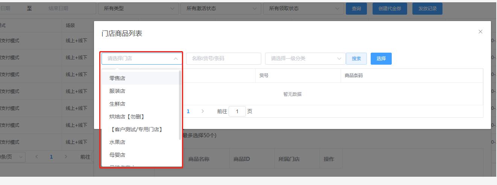Click page number 1 in dialog pagination

[x=188, y=111]
